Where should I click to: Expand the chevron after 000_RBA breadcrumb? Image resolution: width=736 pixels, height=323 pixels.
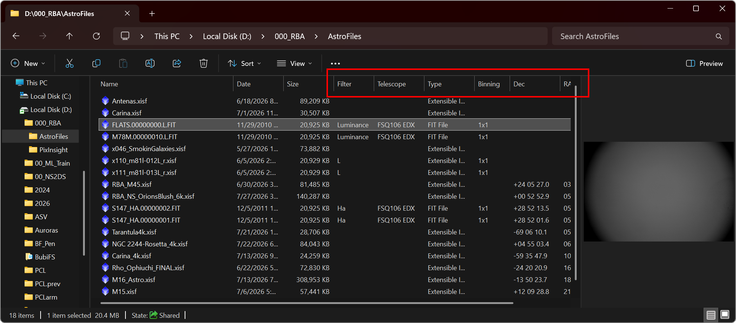316,36
